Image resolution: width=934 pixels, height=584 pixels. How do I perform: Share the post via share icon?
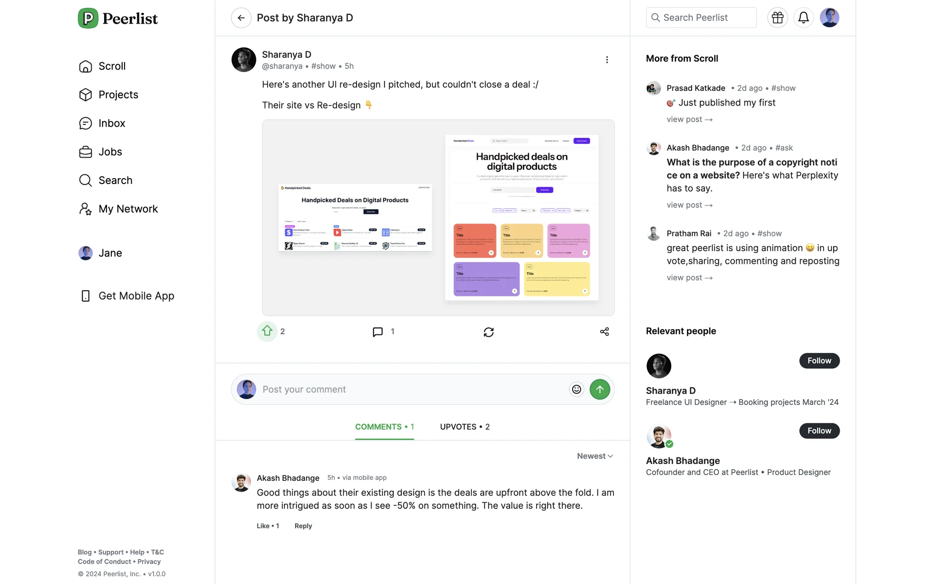click(604, 332)
